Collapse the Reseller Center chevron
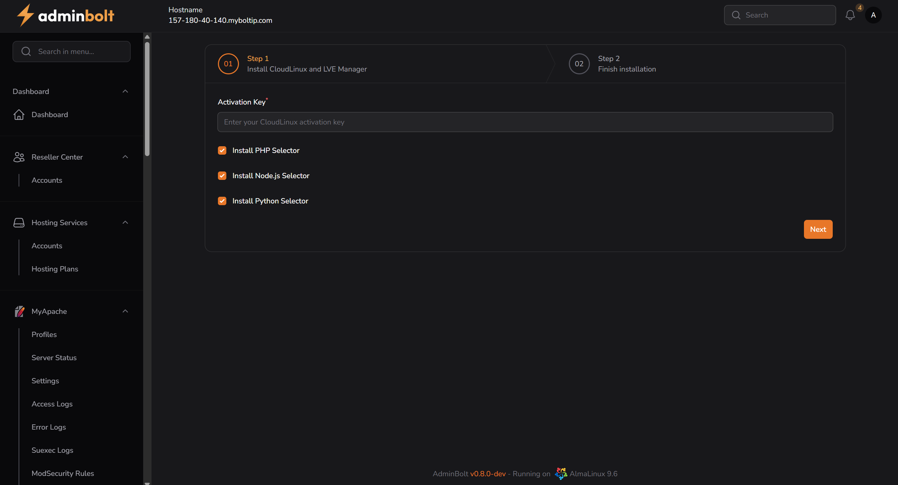 click(125, 157)
